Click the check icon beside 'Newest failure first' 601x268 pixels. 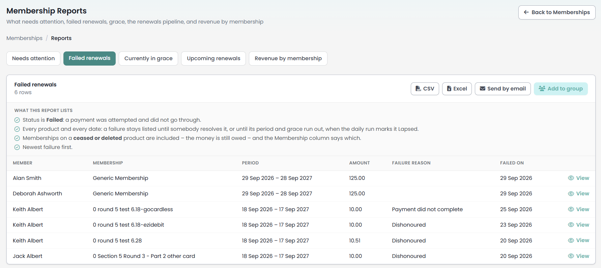tap(17, 147)
